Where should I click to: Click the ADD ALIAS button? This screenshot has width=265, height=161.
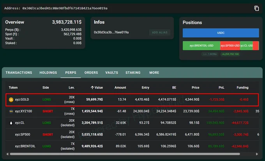pyautogui.click(x=160, y=32)
